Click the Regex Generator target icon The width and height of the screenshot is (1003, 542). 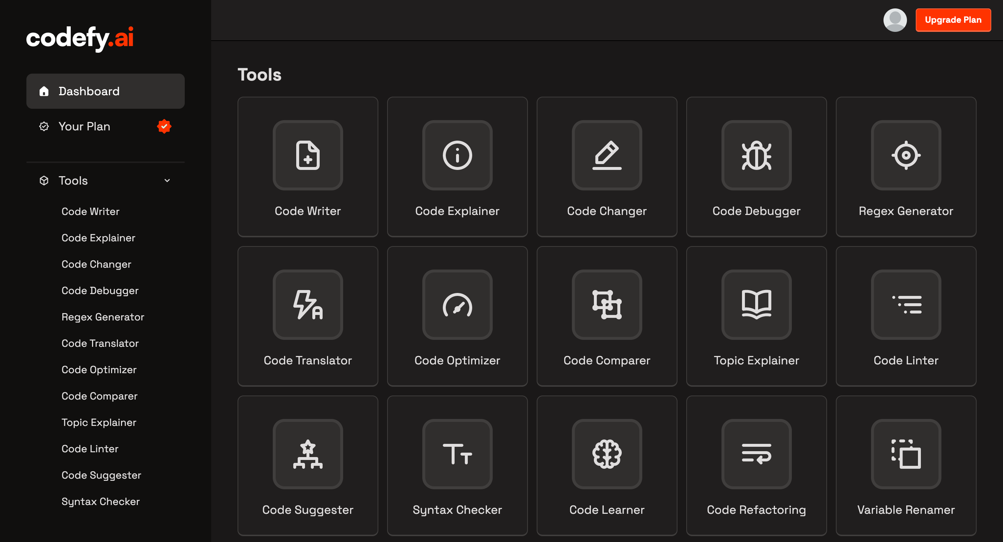905,155
